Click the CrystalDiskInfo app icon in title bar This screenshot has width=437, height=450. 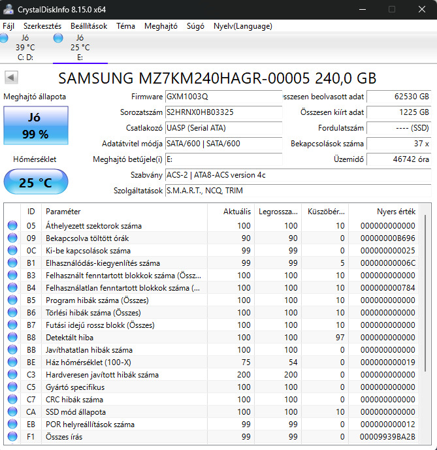[x=8, y=9]
